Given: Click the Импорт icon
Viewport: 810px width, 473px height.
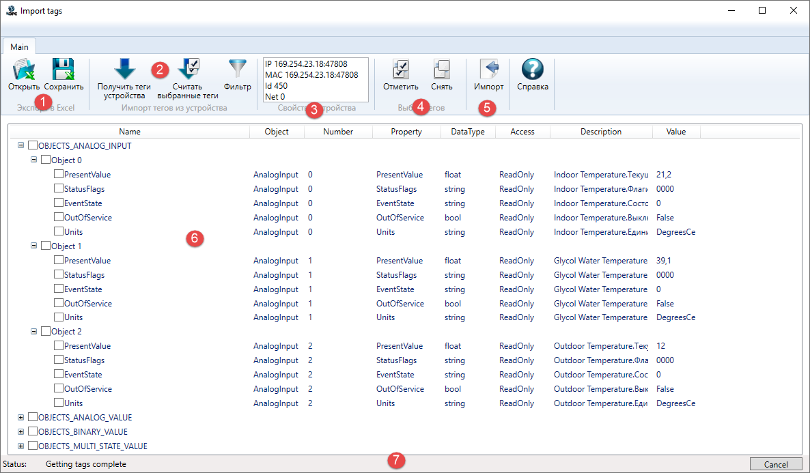Looking at the screenshot, I should point(489,69).
